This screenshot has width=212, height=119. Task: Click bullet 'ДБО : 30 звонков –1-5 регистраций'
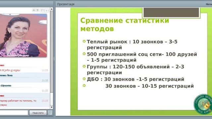(135, 79)
